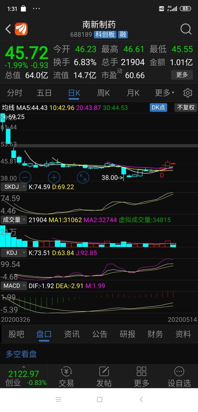This screenshot has height=412, width=198.
Task: Tap the 更多 button beside quotes
Action: pyautogui.click(x=182, y=75)
